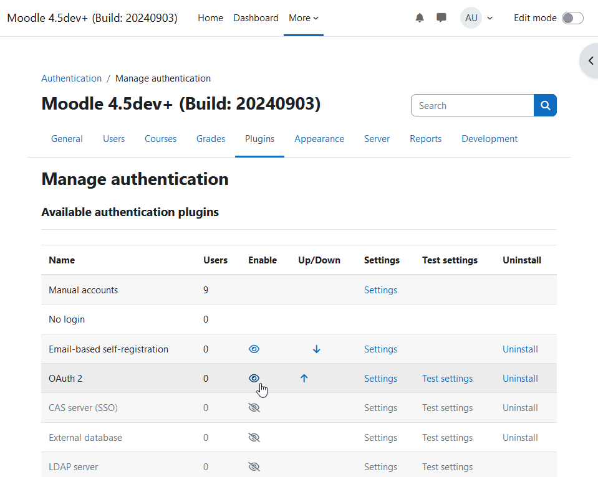Image resolution: width=598 pixels, height=477 pixels.
Task: Open the block drawer arrow
Action: [591, 60]
